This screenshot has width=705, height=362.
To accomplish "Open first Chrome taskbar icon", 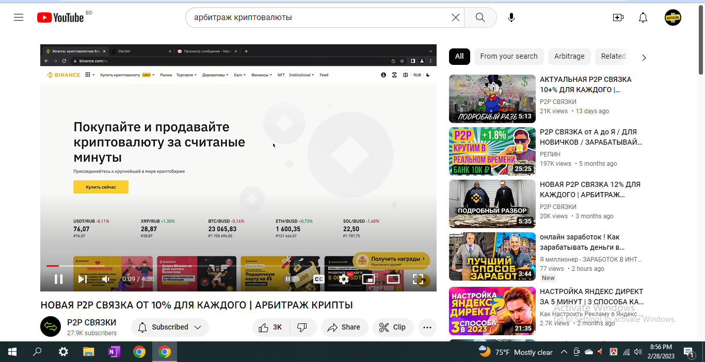I will tap(139, 352).
